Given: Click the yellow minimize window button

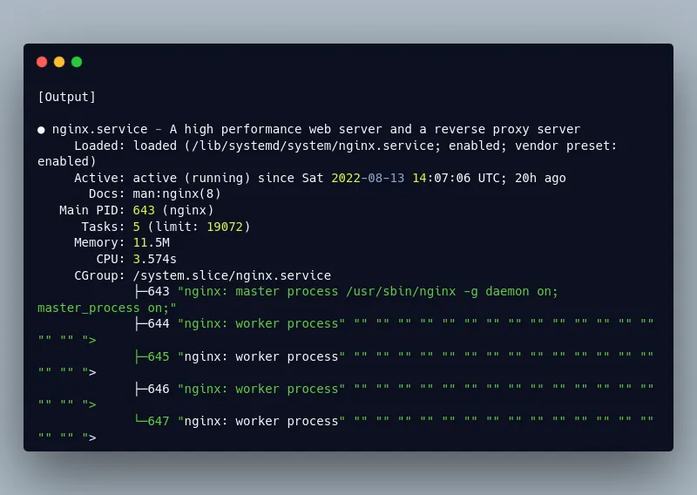Looking at the screenshot, I should coord(59,62).
